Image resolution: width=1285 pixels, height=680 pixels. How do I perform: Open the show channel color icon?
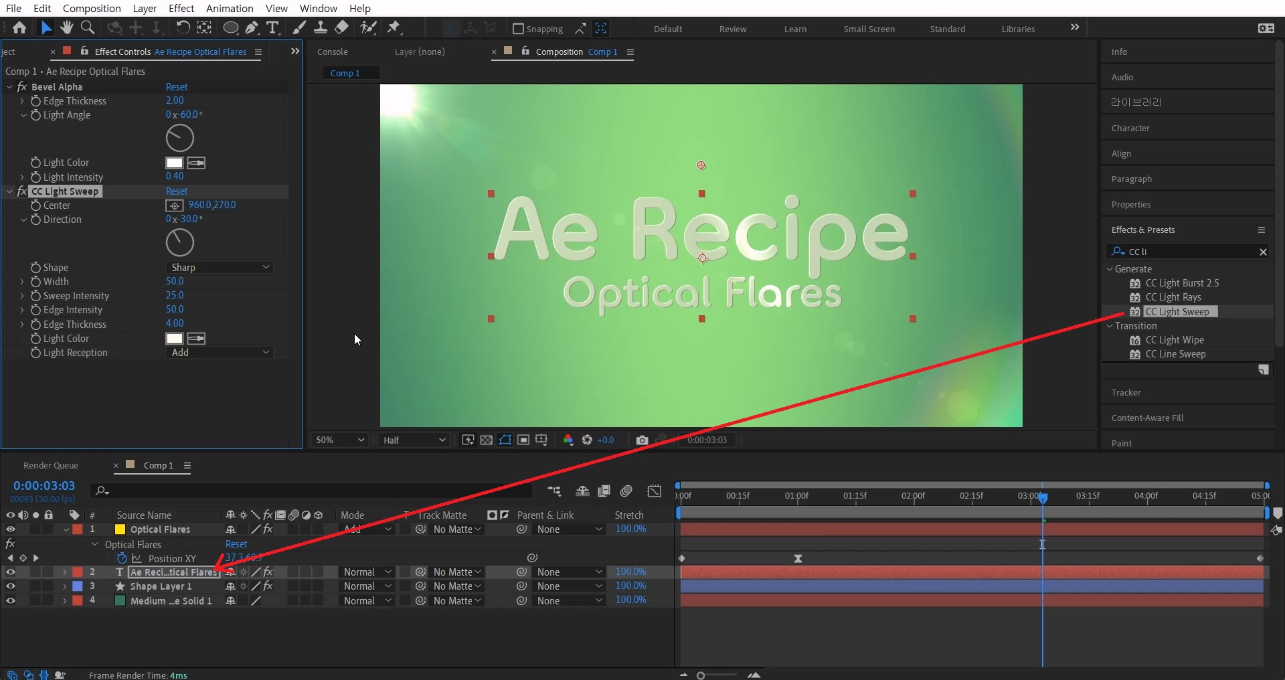(568, 440)
